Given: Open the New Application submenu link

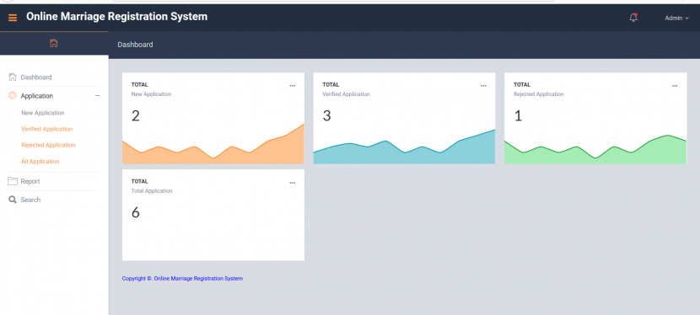Looking at the screenshot, I should coord(43,113).
